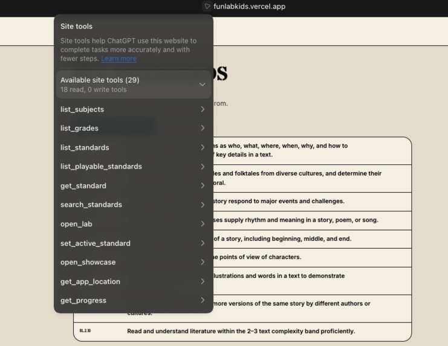448x346 pixels.
Task: Click the site tools icon beside the URL
Action: (207, 6)
